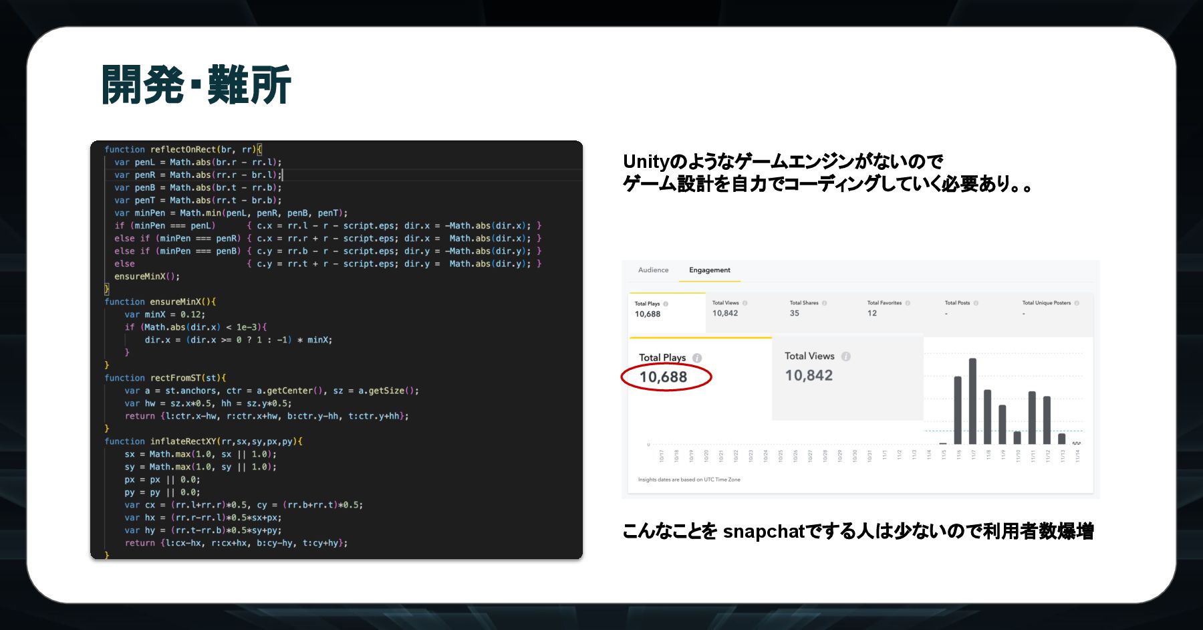This screenshot has width=1203, height=630.
Task: Click the large gray Total Views card
Action: pos(847,378)
